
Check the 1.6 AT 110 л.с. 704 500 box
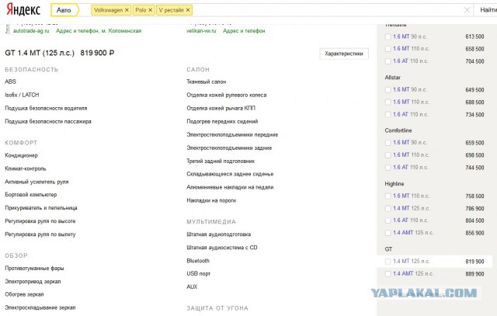(388, 61)
